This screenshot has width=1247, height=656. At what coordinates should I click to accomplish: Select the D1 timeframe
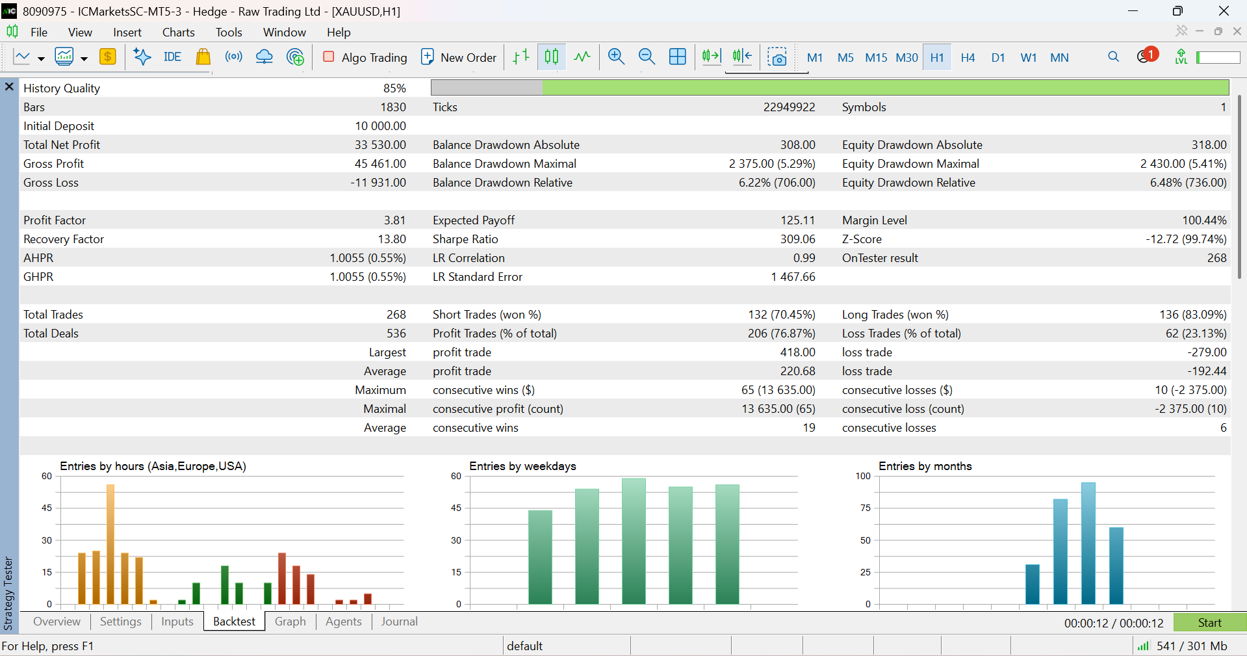pos(998,57)
